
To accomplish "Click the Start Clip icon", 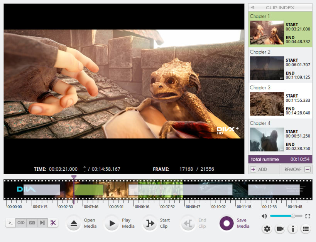I will click(150, 223).
